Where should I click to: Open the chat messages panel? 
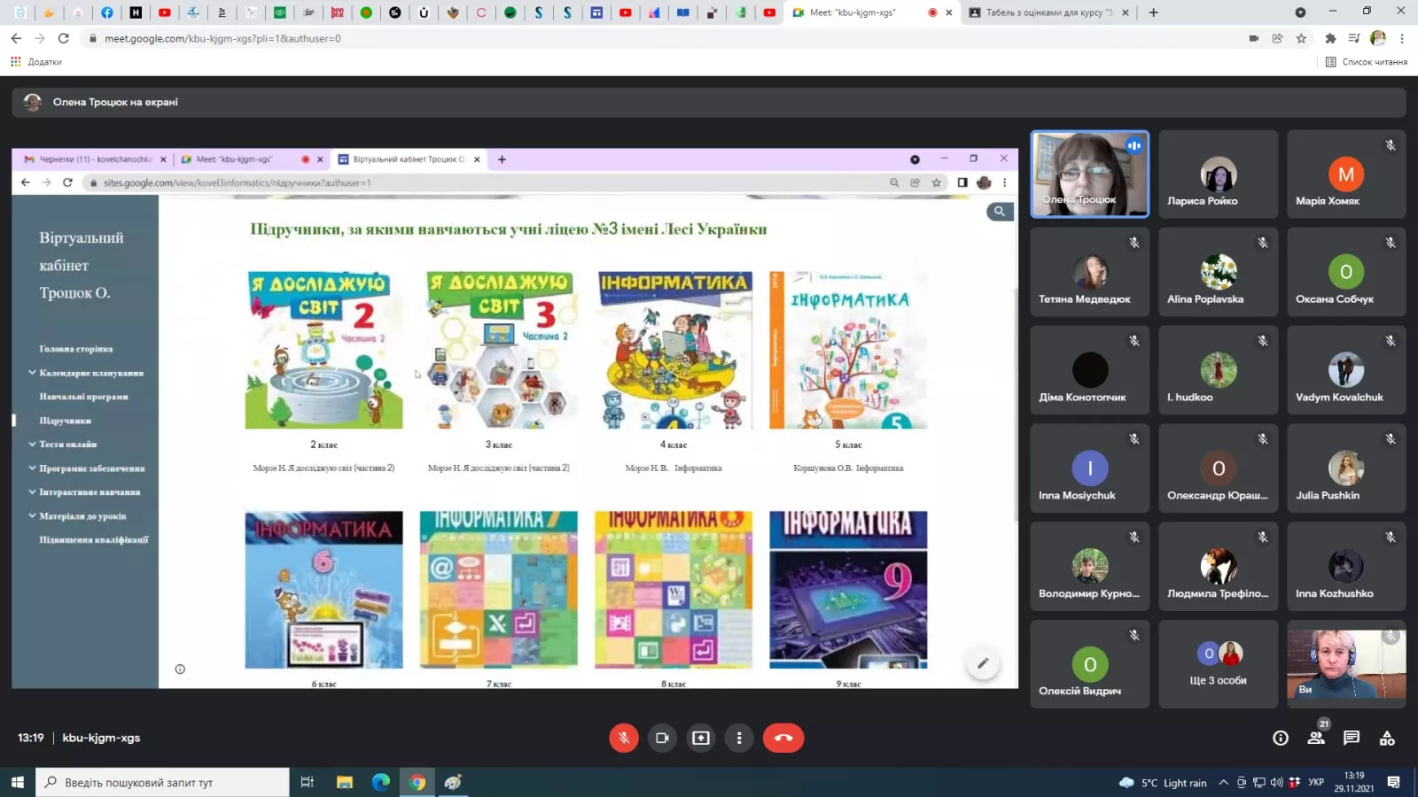[x=1352, y=738]
